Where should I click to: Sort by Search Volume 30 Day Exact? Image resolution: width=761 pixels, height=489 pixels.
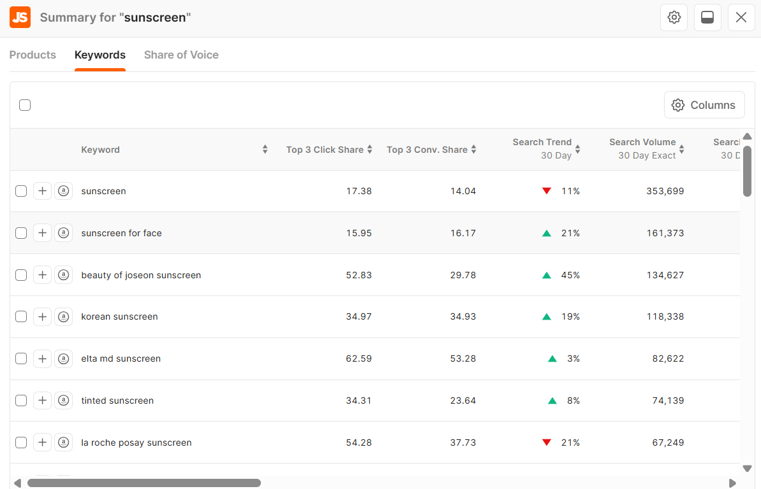[681, 150]
